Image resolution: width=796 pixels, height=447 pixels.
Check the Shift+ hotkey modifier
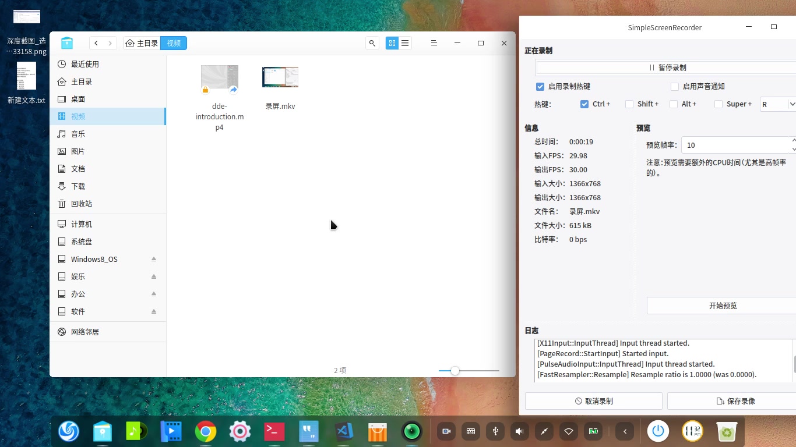tap(629, 104)
